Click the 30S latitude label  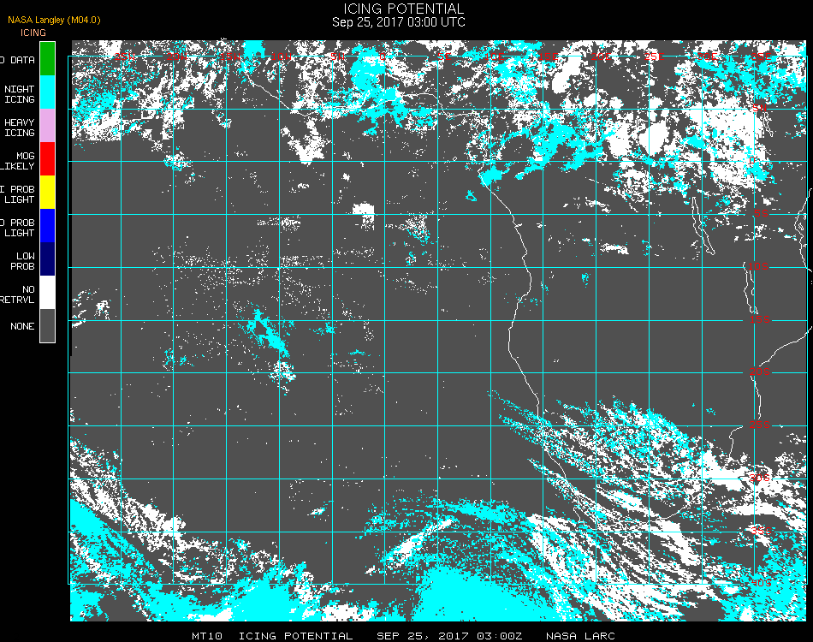click(760, 478)
